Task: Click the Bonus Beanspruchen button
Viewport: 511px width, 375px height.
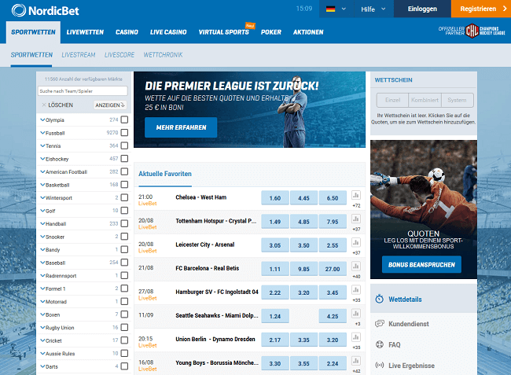Action: pos(421,265)
